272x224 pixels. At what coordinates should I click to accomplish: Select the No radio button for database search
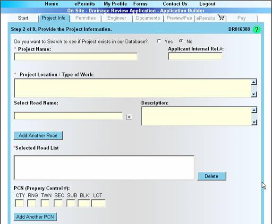tap(181, 41)
